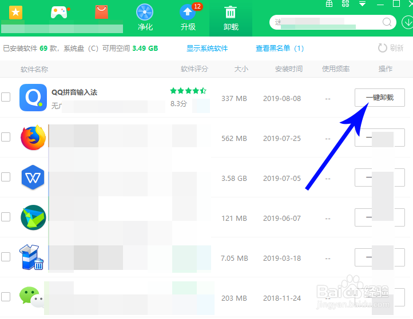413x319 pixels.
Task: Click 一键卸载 for QQ拼音输入法
Action: [380, 98]
